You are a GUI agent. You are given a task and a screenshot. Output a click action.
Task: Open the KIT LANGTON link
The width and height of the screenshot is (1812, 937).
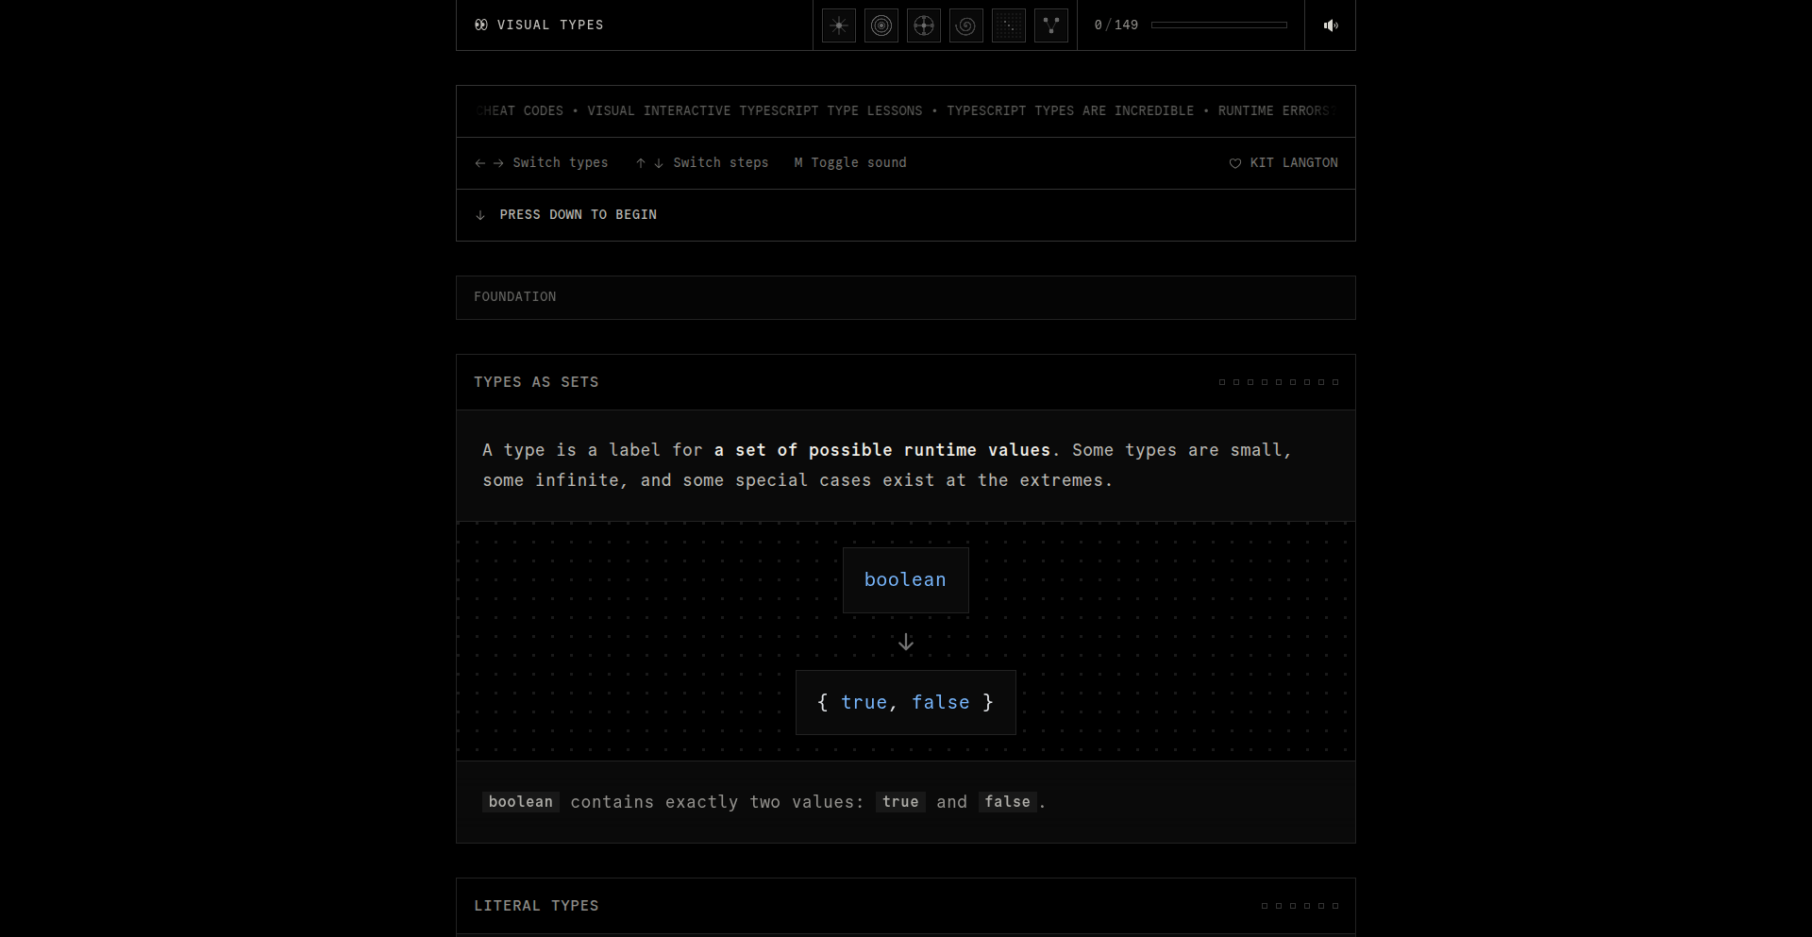[1294, 162]
